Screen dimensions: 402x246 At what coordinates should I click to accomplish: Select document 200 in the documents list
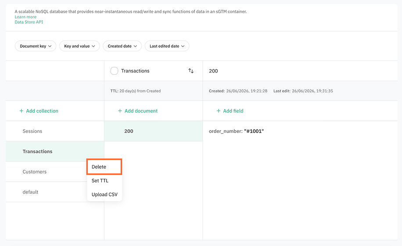coord(153,131)
